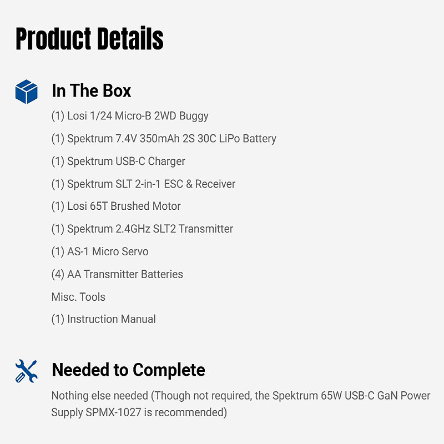The width and height of the screenshot is (444, 444).
Task: Click the Product Details heading
Action: pyautogui.click(x=89, y=39)
